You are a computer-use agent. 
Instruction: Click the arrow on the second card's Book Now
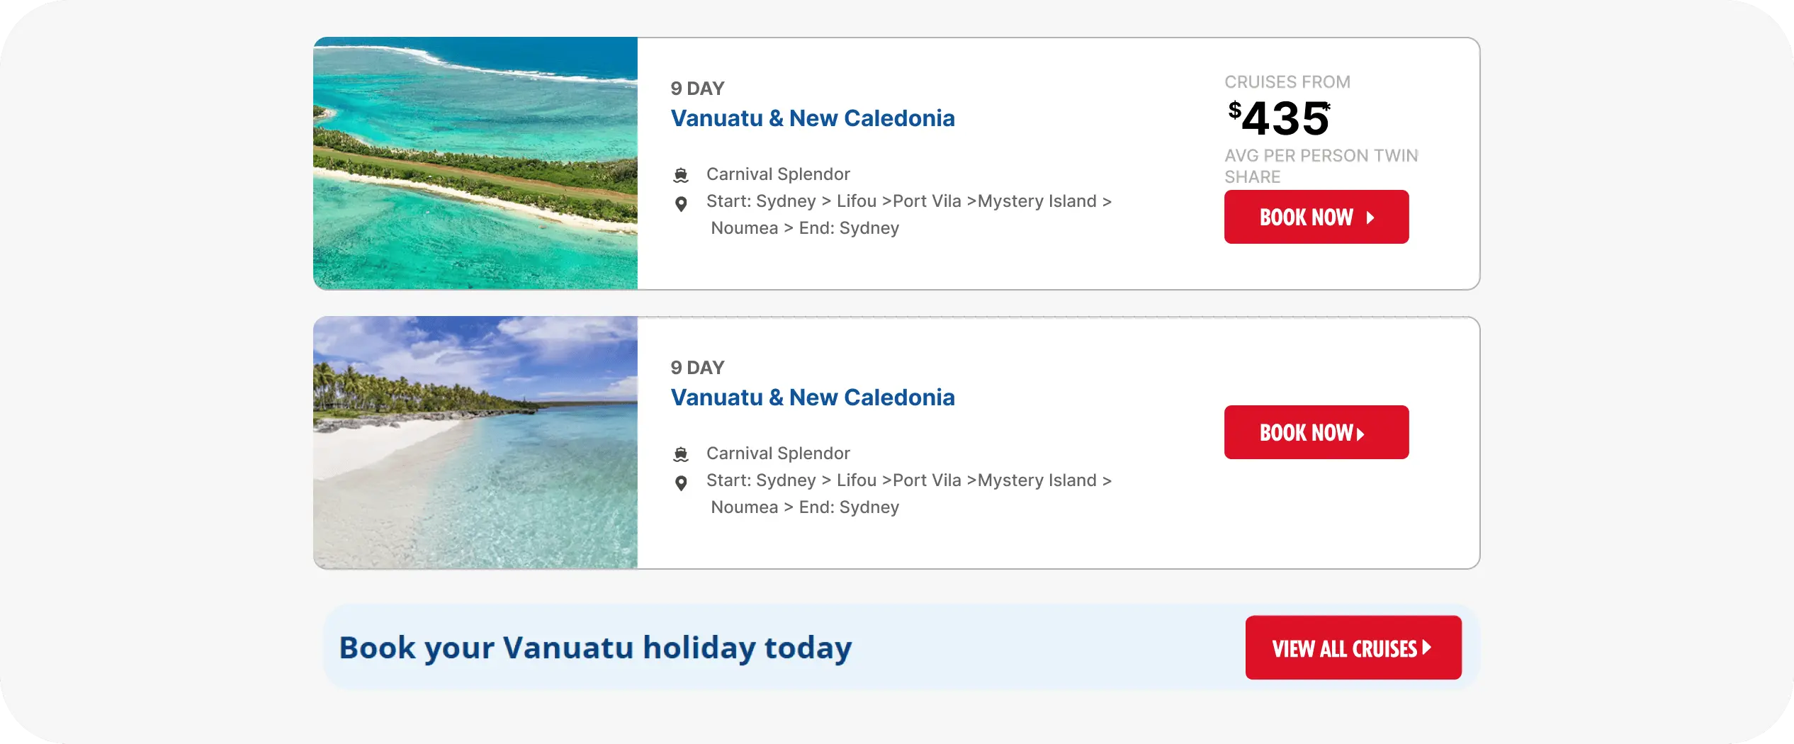(1360, 434)
